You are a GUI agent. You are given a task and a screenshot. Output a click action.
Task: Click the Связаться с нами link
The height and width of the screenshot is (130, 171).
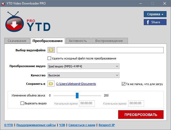(x=82, y=125)
